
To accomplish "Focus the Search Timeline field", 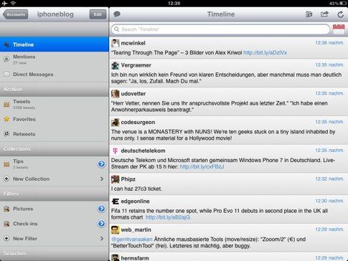I will coord(220,29).
